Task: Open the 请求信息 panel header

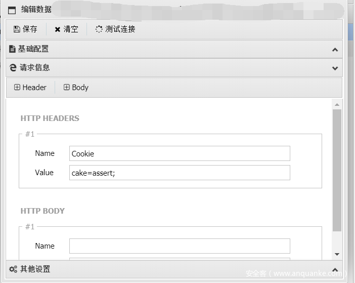Action: (x=174, y=68)
